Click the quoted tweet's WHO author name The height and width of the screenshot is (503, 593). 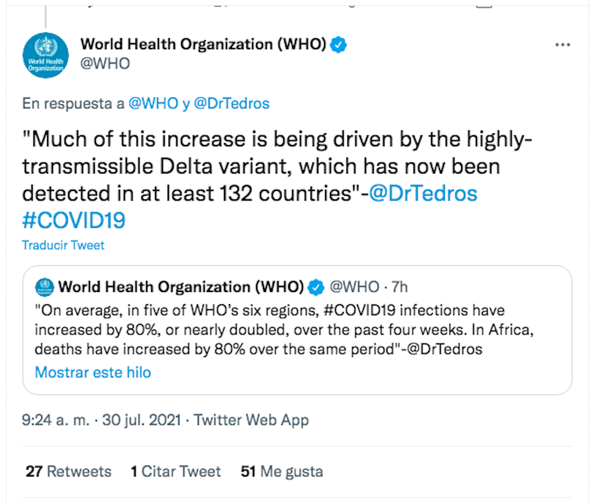click(181, 287)
